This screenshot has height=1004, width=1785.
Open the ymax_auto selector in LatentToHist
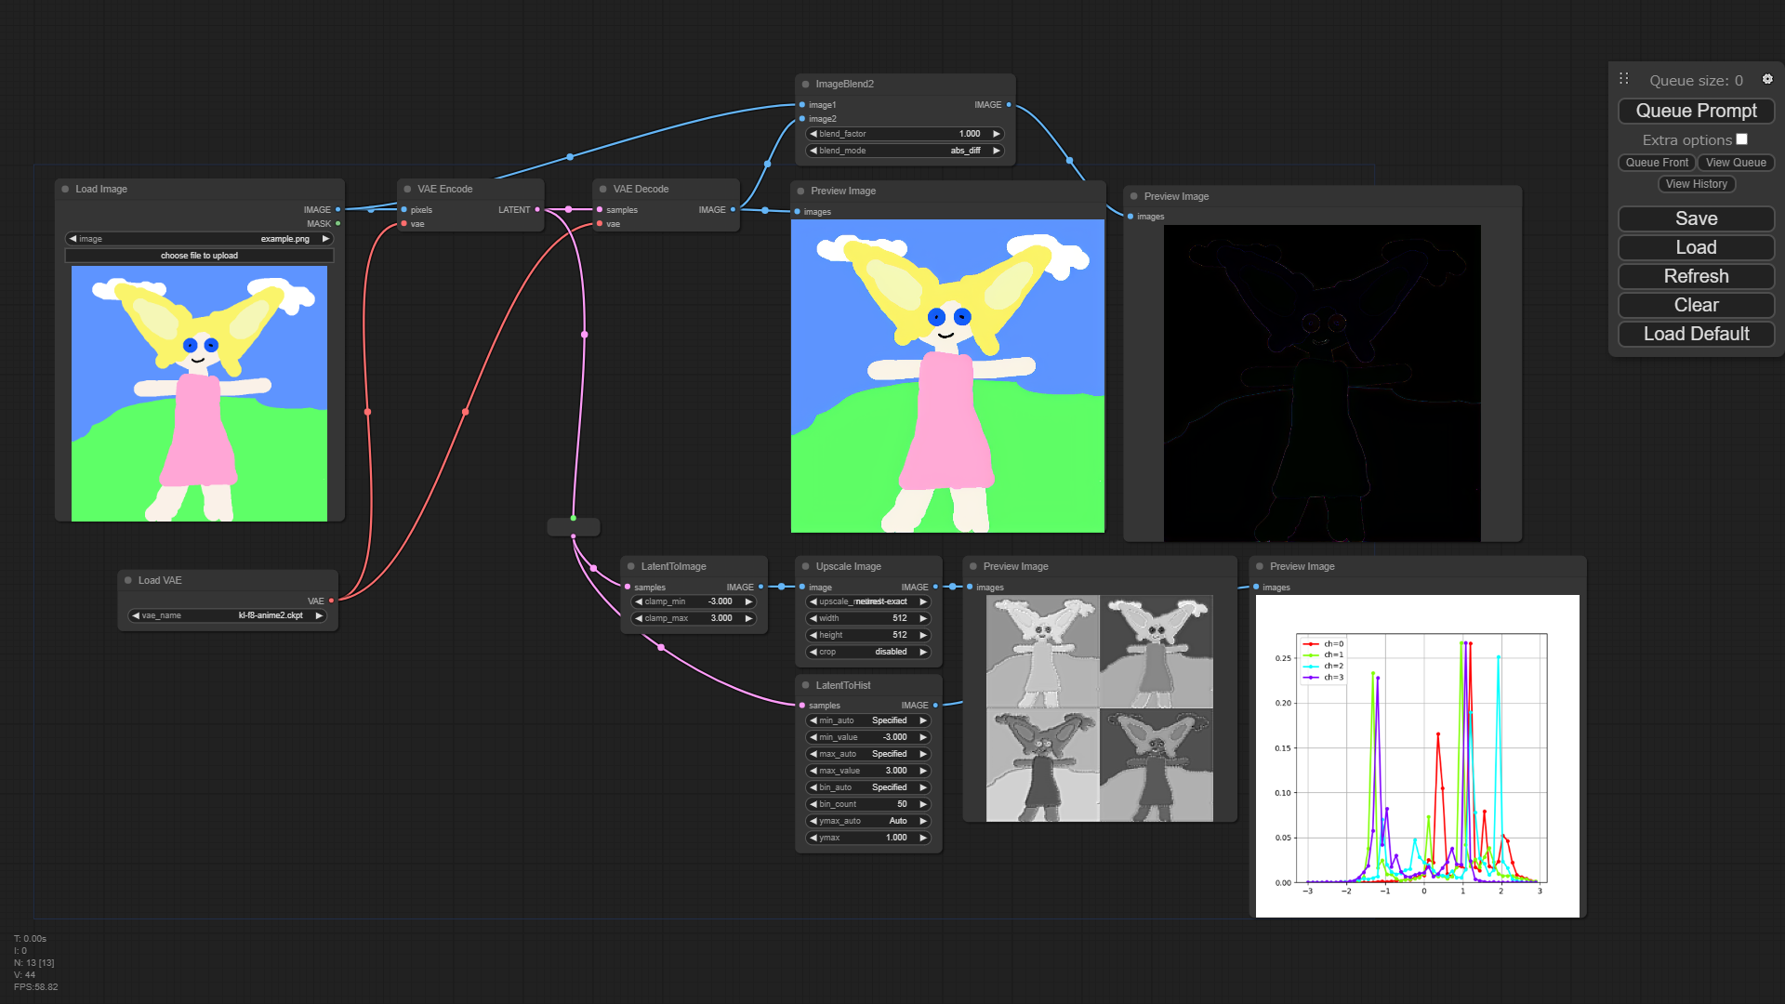click(x=868, y=821)
